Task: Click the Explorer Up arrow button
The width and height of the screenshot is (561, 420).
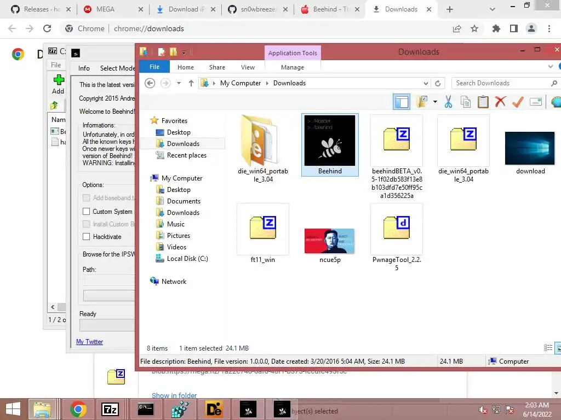Action: pyautogui.click(x=191, y=83)
